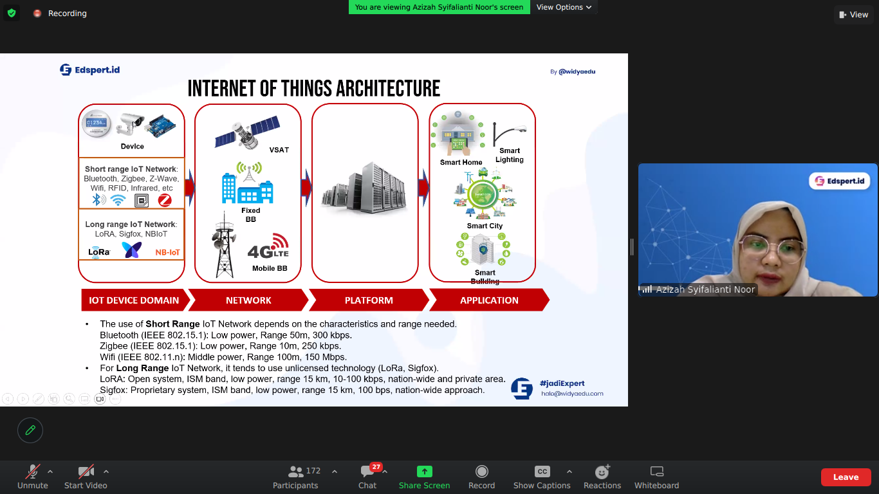The image size is (879, 494).
Task: Click the slideshow magnifier zoom icon
Action: pyautogui.click(x=69, y=399)
